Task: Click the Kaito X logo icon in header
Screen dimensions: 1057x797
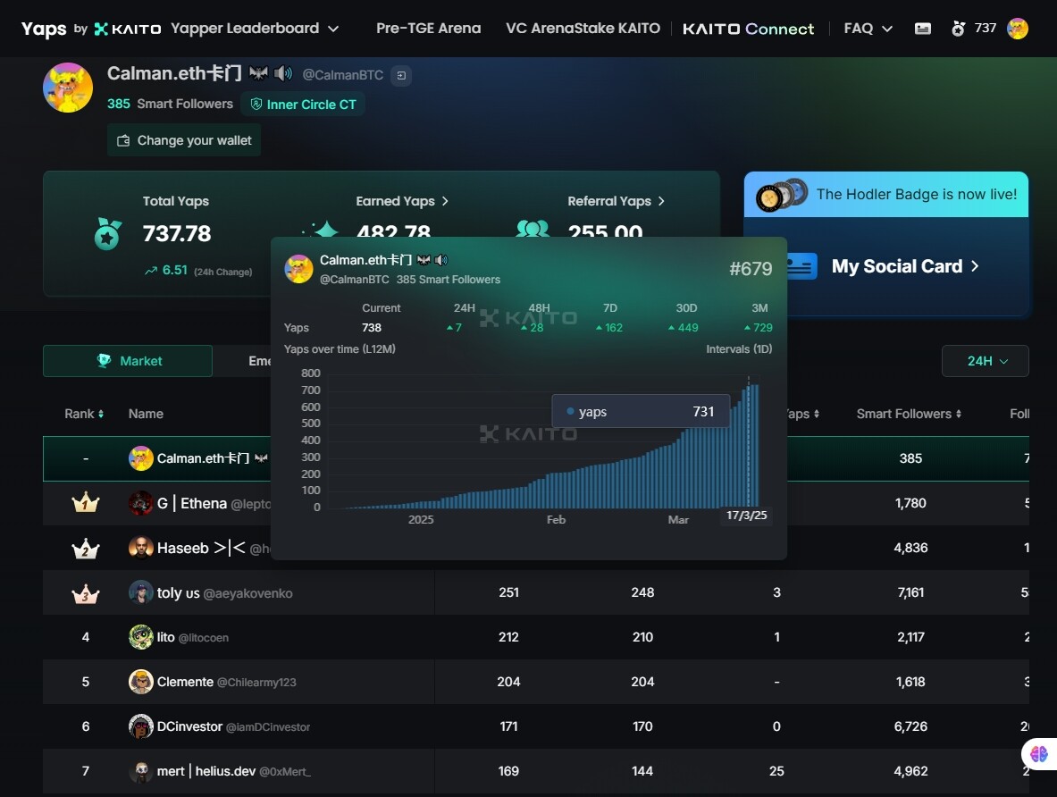Action: [x=101, y=29]
